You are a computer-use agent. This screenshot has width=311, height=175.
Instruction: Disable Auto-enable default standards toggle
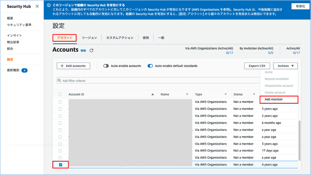pos(150,66)
